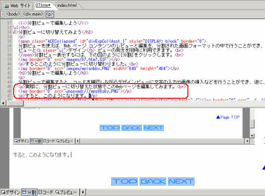Click line number 38 in the code gutter
Image resolution: width=265 pixels, height=196 pixels.
[x=9, y=55]
